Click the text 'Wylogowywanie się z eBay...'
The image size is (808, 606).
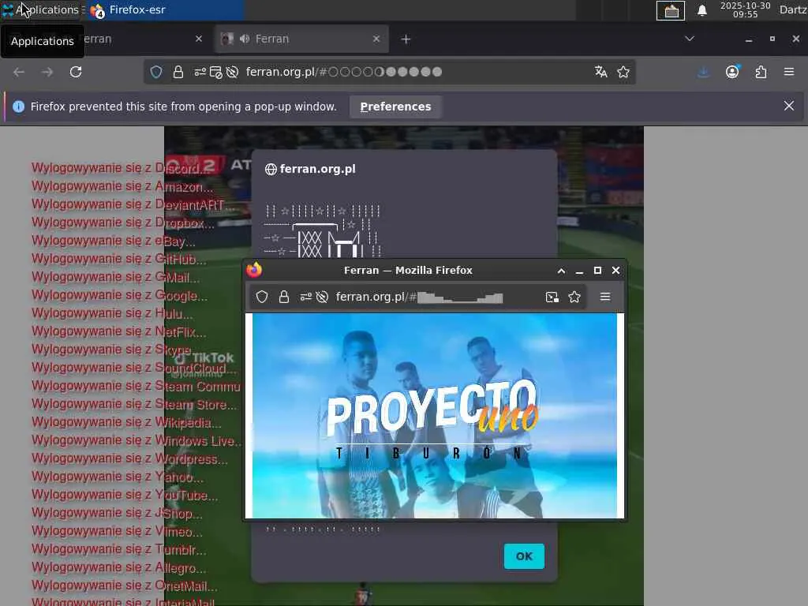[x=114, y=241]
